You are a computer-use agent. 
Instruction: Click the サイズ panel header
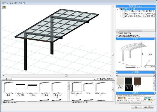point(135,39)
